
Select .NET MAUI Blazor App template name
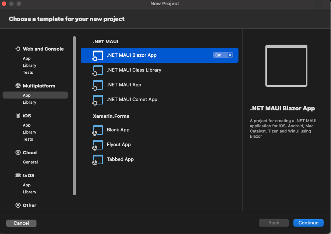pyautogui.click(x=132, y=55)
